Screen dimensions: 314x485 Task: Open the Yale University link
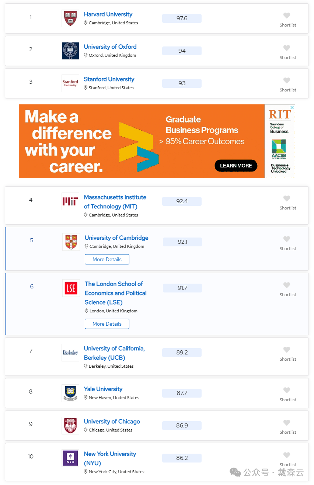103,389
